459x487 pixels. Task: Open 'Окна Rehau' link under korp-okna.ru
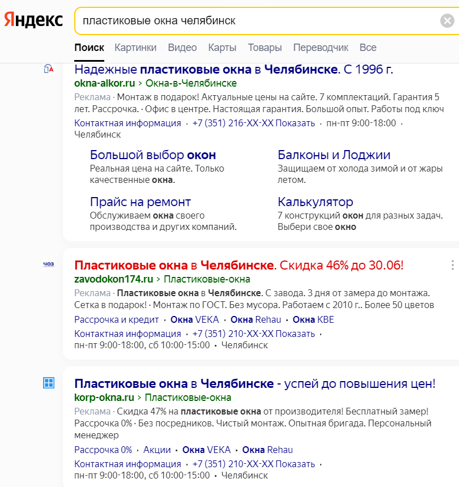267,450
